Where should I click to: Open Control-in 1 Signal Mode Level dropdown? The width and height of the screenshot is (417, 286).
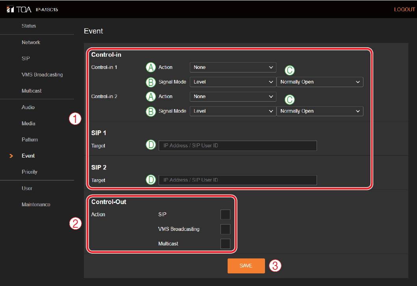(233, 82)
